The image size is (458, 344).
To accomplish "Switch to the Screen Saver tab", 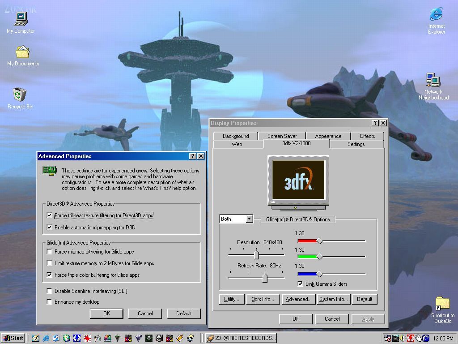I will click(282, 136).
